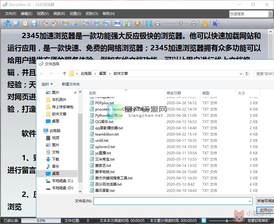Expand the address bar history dropdown
The image size is (274, 224).
click(x=241, y=74)
